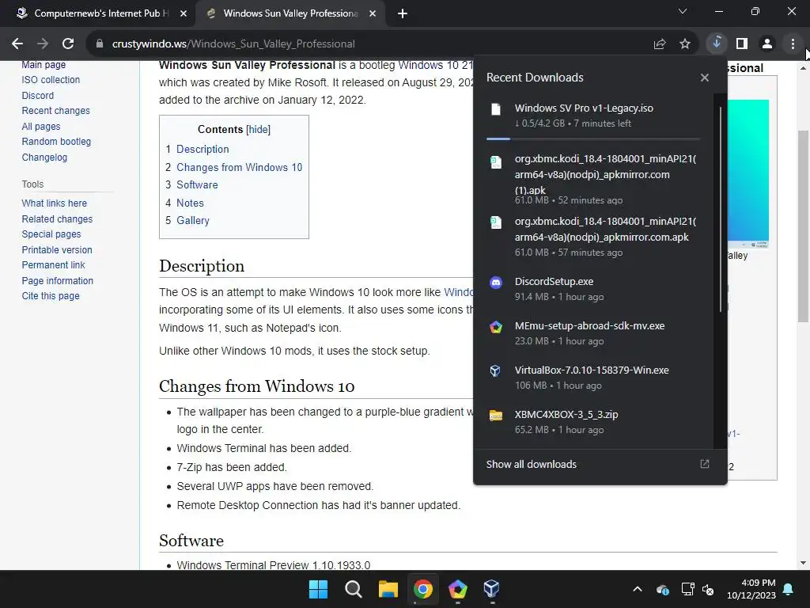Open the notification bell in the tray
Screen dimensions: 810x608
(789, 589)
